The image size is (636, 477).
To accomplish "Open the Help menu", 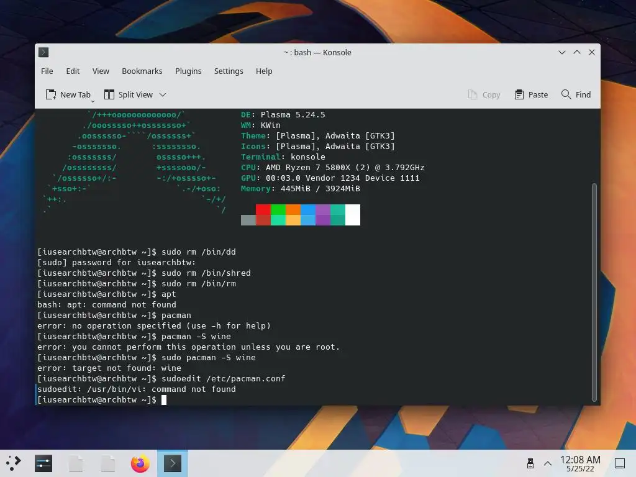I will (264, 71).
